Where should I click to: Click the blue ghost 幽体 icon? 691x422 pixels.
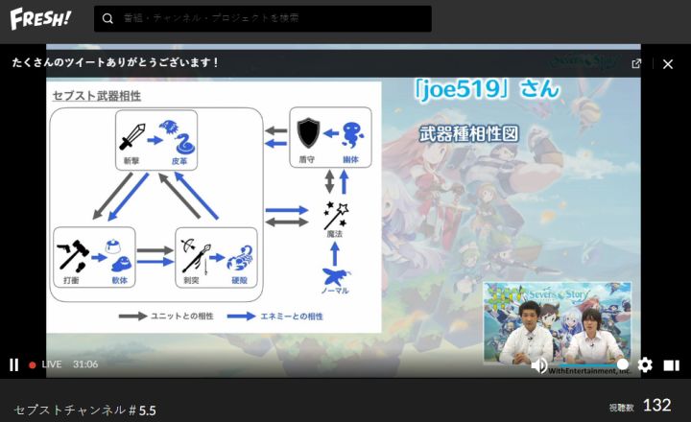tap(352, 134)
